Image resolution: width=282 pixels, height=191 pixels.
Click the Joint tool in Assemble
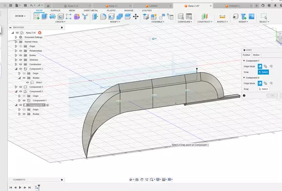[x=162, y=16]
